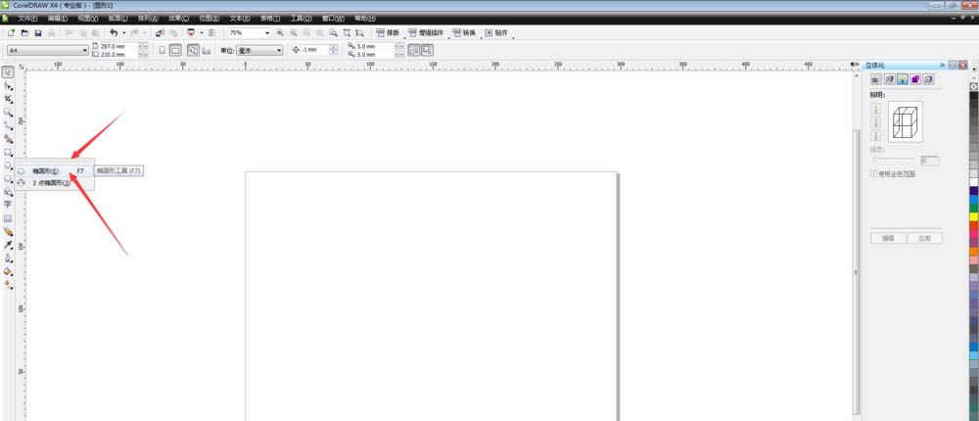Select the Zoom tool in the toolbox
Image resolution: width=979 pixels, height=421 pixels.
tap(8, 112)
